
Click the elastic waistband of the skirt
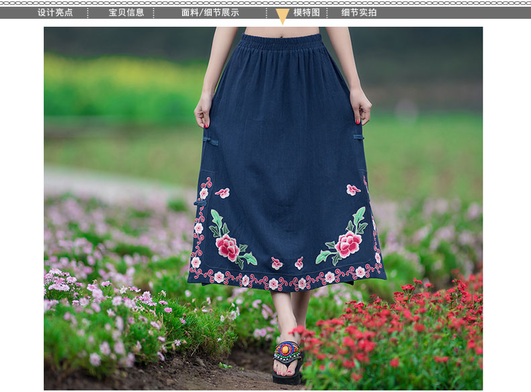point(281,41)
